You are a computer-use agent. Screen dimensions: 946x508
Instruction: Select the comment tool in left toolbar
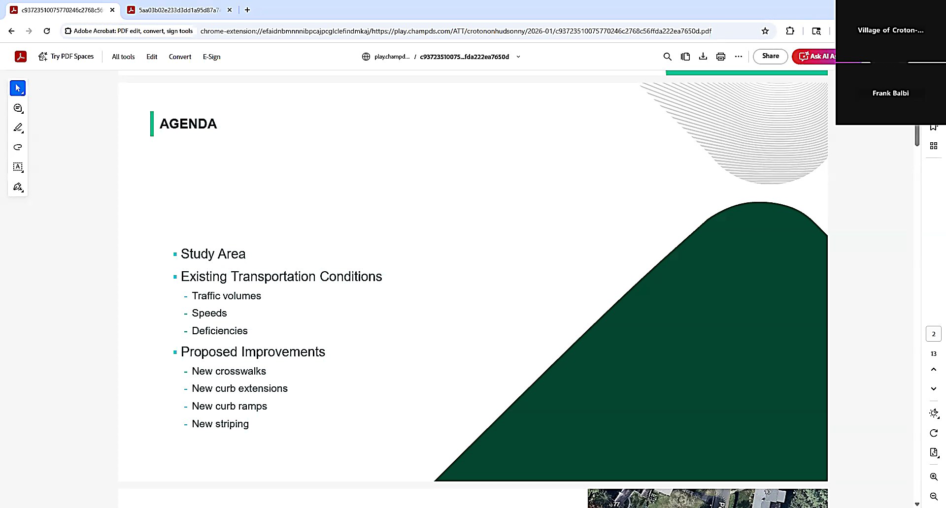pos(18,108)
